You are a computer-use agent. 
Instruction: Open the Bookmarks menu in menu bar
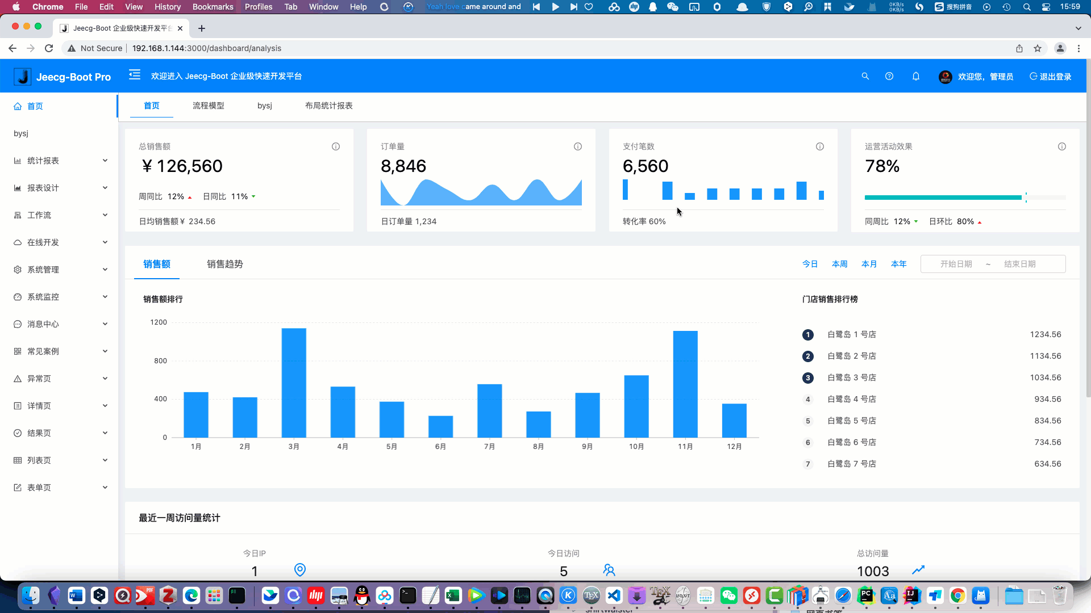213,7
